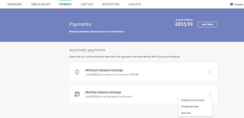Navigate to the Accounts tab

coord(134,4)
